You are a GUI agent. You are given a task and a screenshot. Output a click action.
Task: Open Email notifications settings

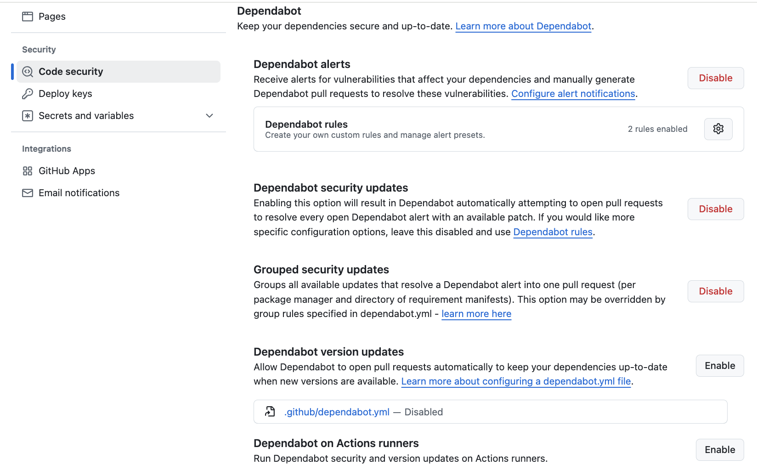(79, 193)
